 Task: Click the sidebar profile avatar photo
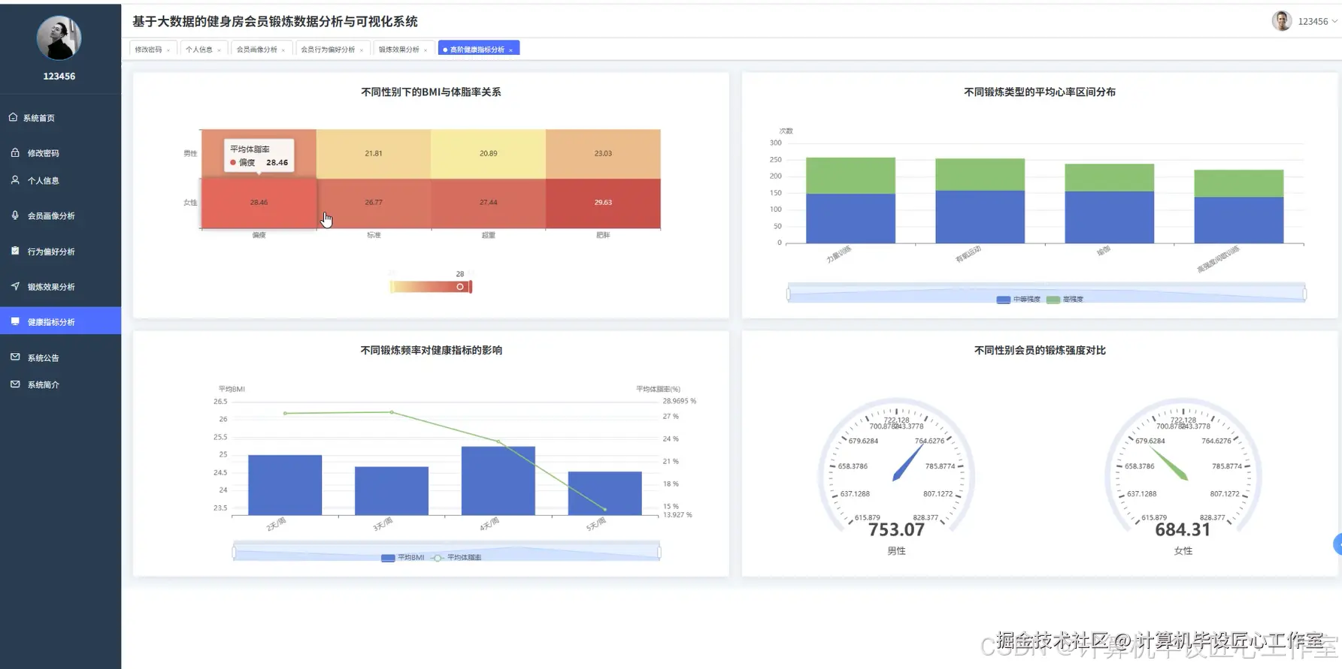click(x=59, y=38)
